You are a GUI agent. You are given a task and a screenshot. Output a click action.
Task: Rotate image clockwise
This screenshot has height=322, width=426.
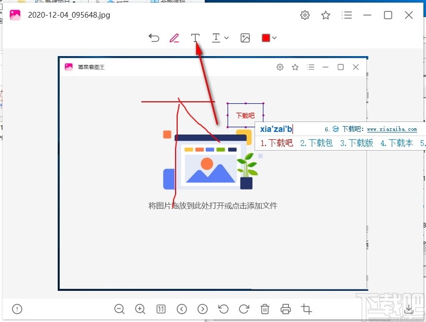point(244,309)
